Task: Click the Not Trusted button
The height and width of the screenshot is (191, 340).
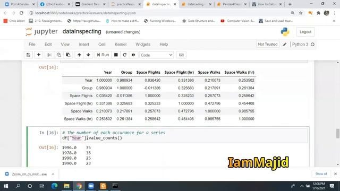Action: 268,44
